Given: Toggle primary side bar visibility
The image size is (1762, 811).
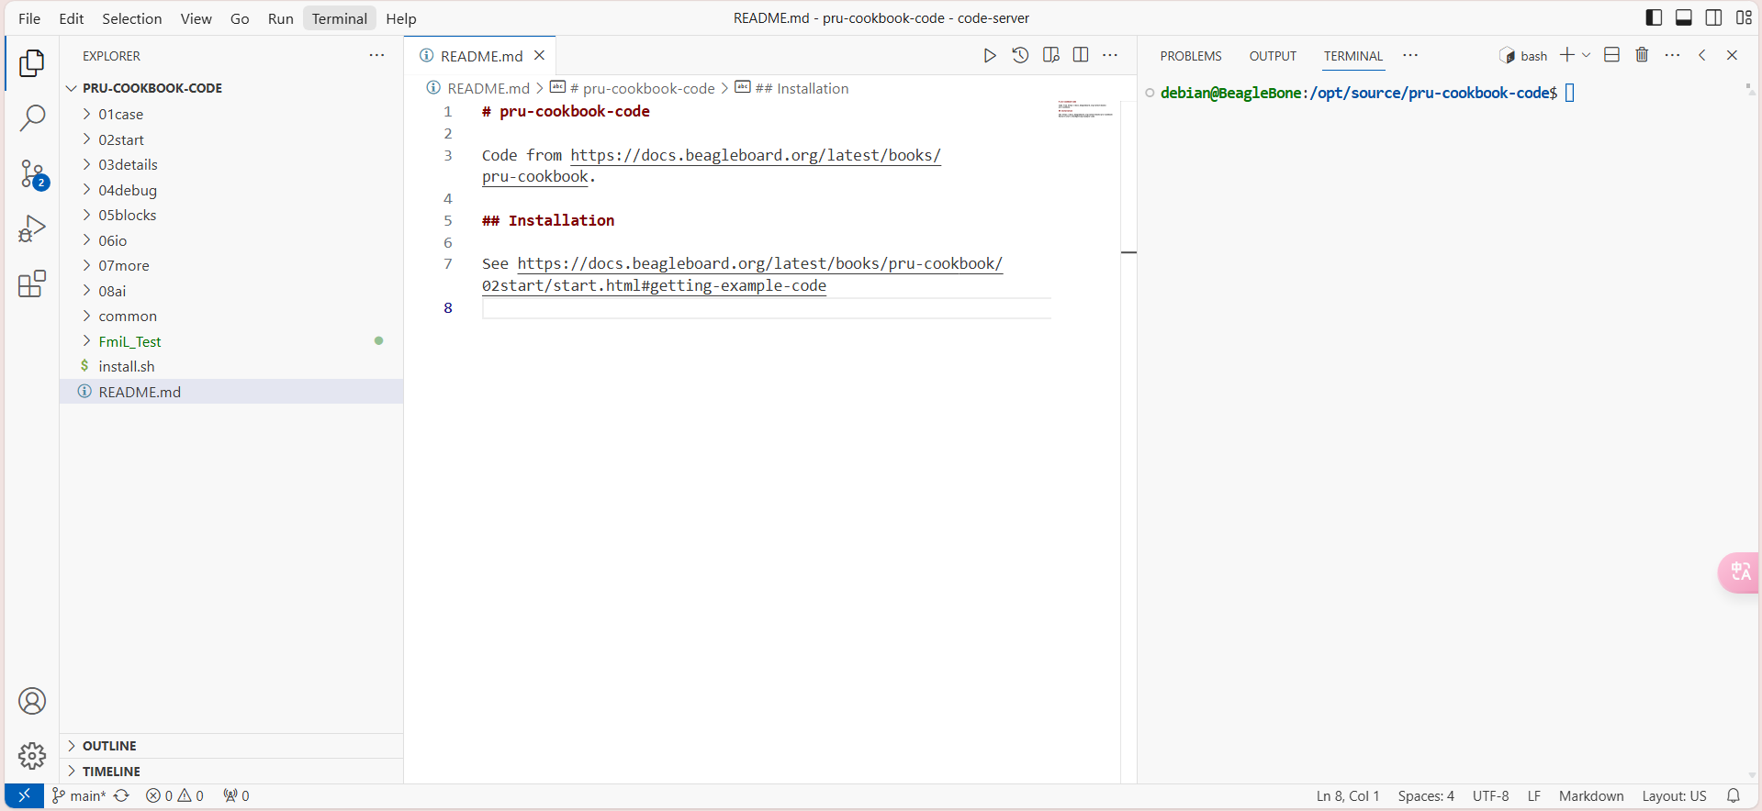Looking at the screenshot, I should coord(1654,17).
